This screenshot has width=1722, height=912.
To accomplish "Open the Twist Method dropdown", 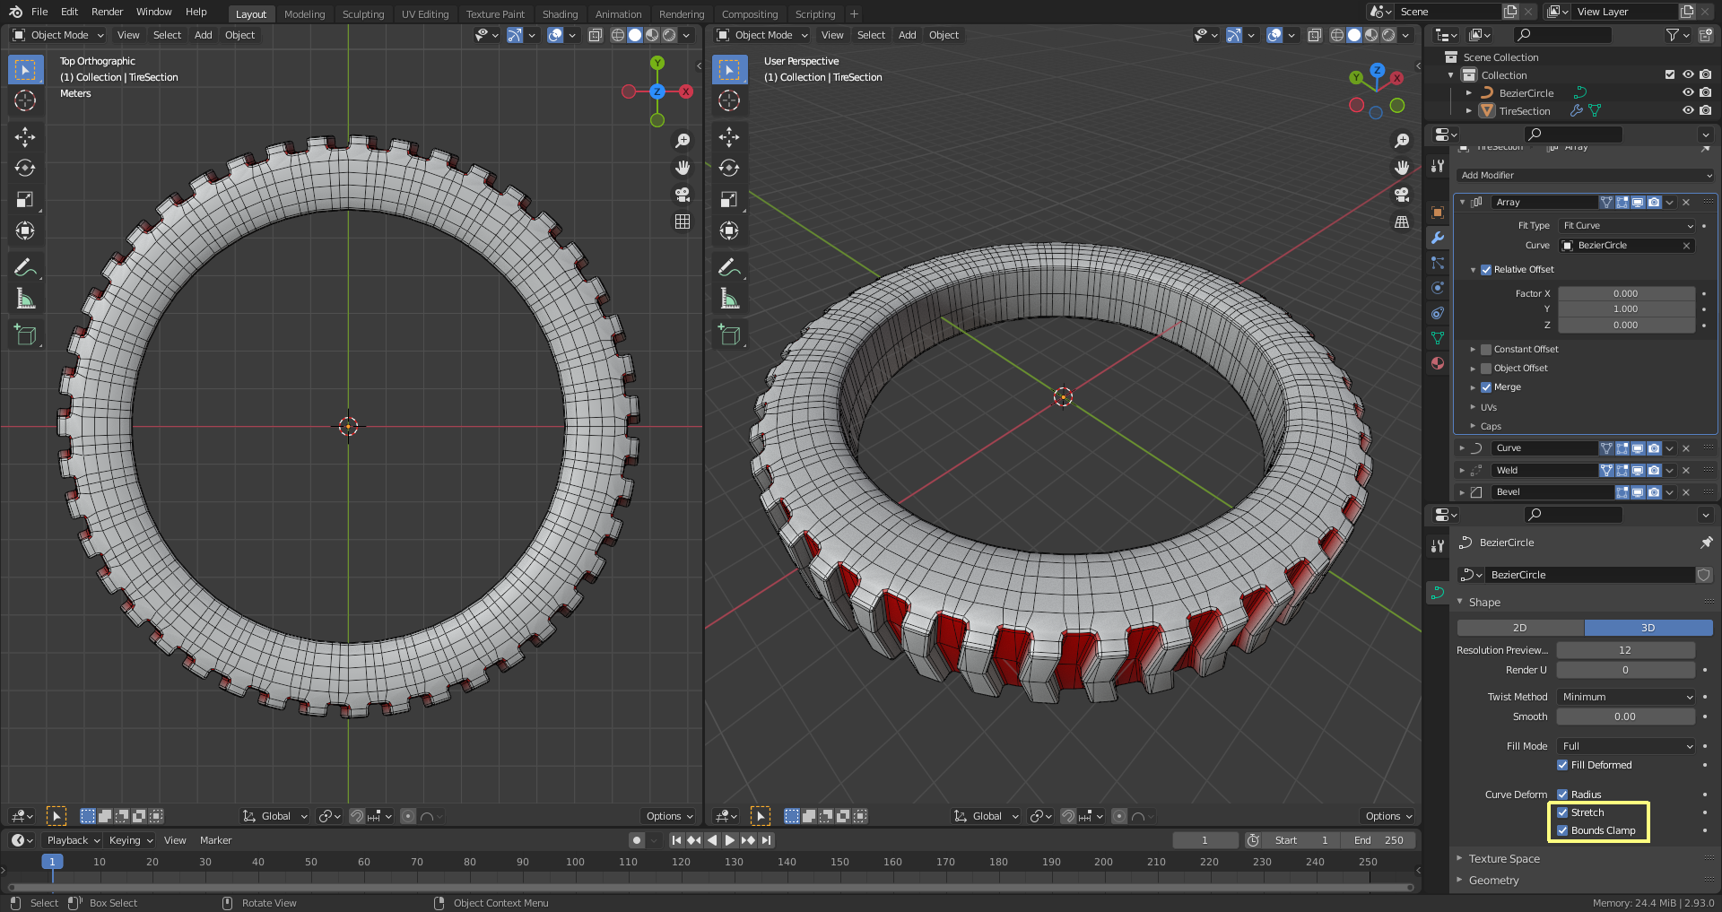I will 1626,697.
